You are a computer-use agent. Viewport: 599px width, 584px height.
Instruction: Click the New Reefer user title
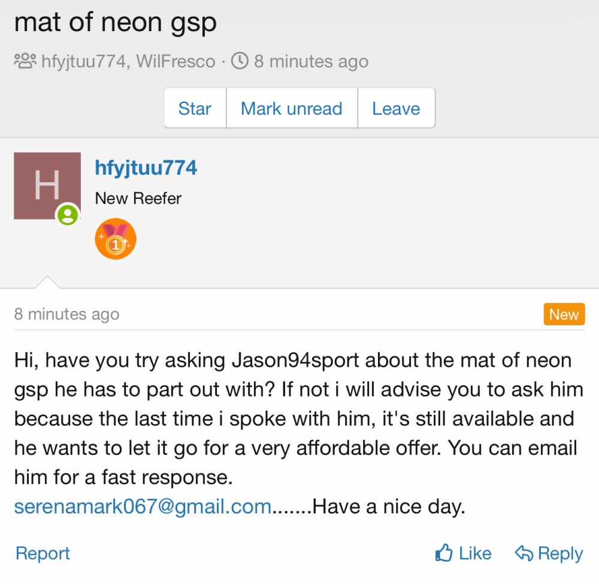coord(138,198)
